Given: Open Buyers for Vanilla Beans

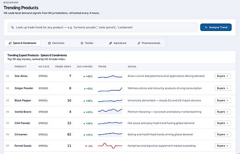Looking at the screenshot, I should [223, 112].
